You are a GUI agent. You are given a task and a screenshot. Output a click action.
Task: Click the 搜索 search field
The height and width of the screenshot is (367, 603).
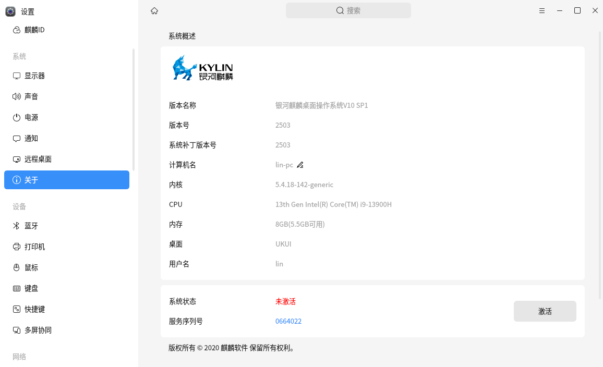(348, 10)
